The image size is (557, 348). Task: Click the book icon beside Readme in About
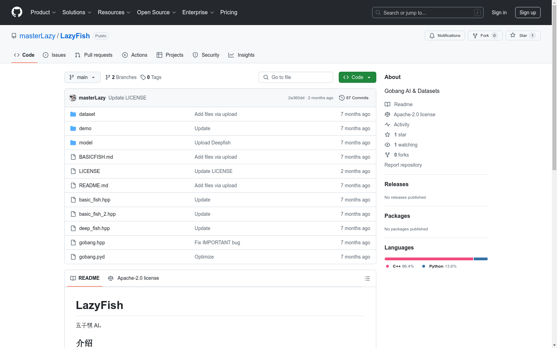(x=387, y=104)
